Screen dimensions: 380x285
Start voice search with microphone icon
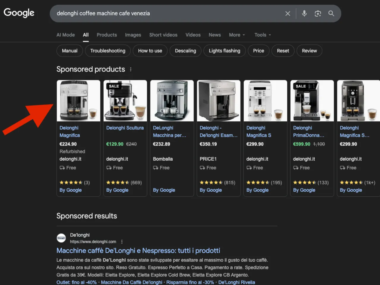tap(304, 13)
